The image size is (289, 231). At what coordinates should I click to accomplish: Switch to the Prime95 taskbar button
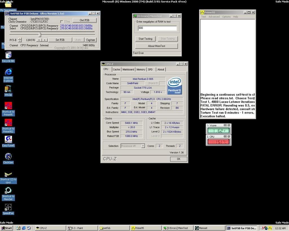[x=146, y=228]
